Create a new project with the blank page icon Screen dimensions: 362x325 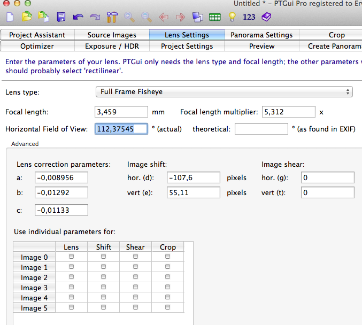click(10, 17)
